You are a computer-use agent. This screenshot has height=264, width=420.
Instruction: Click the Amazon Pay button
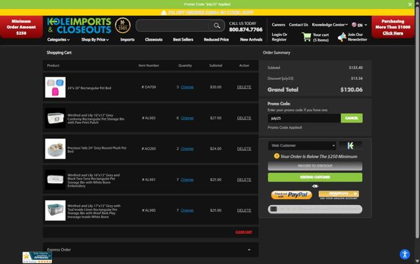(x=338, y=194)
